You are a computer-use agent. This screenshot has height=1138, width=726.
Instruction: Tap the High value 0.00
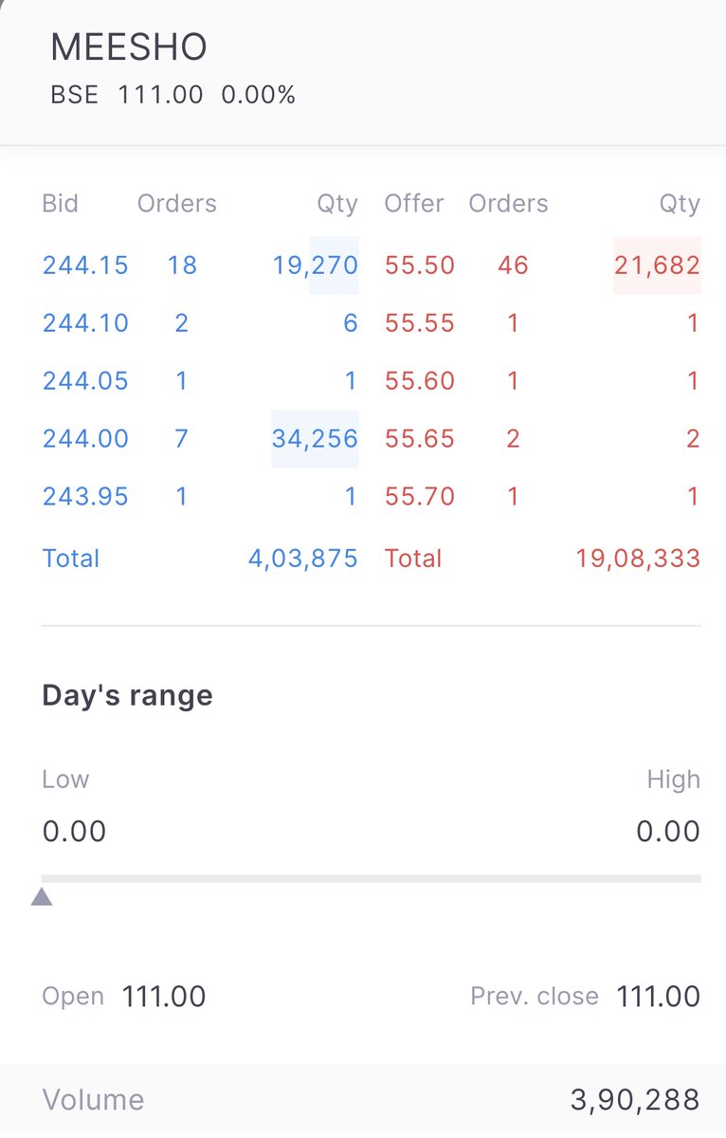(668, 832)
